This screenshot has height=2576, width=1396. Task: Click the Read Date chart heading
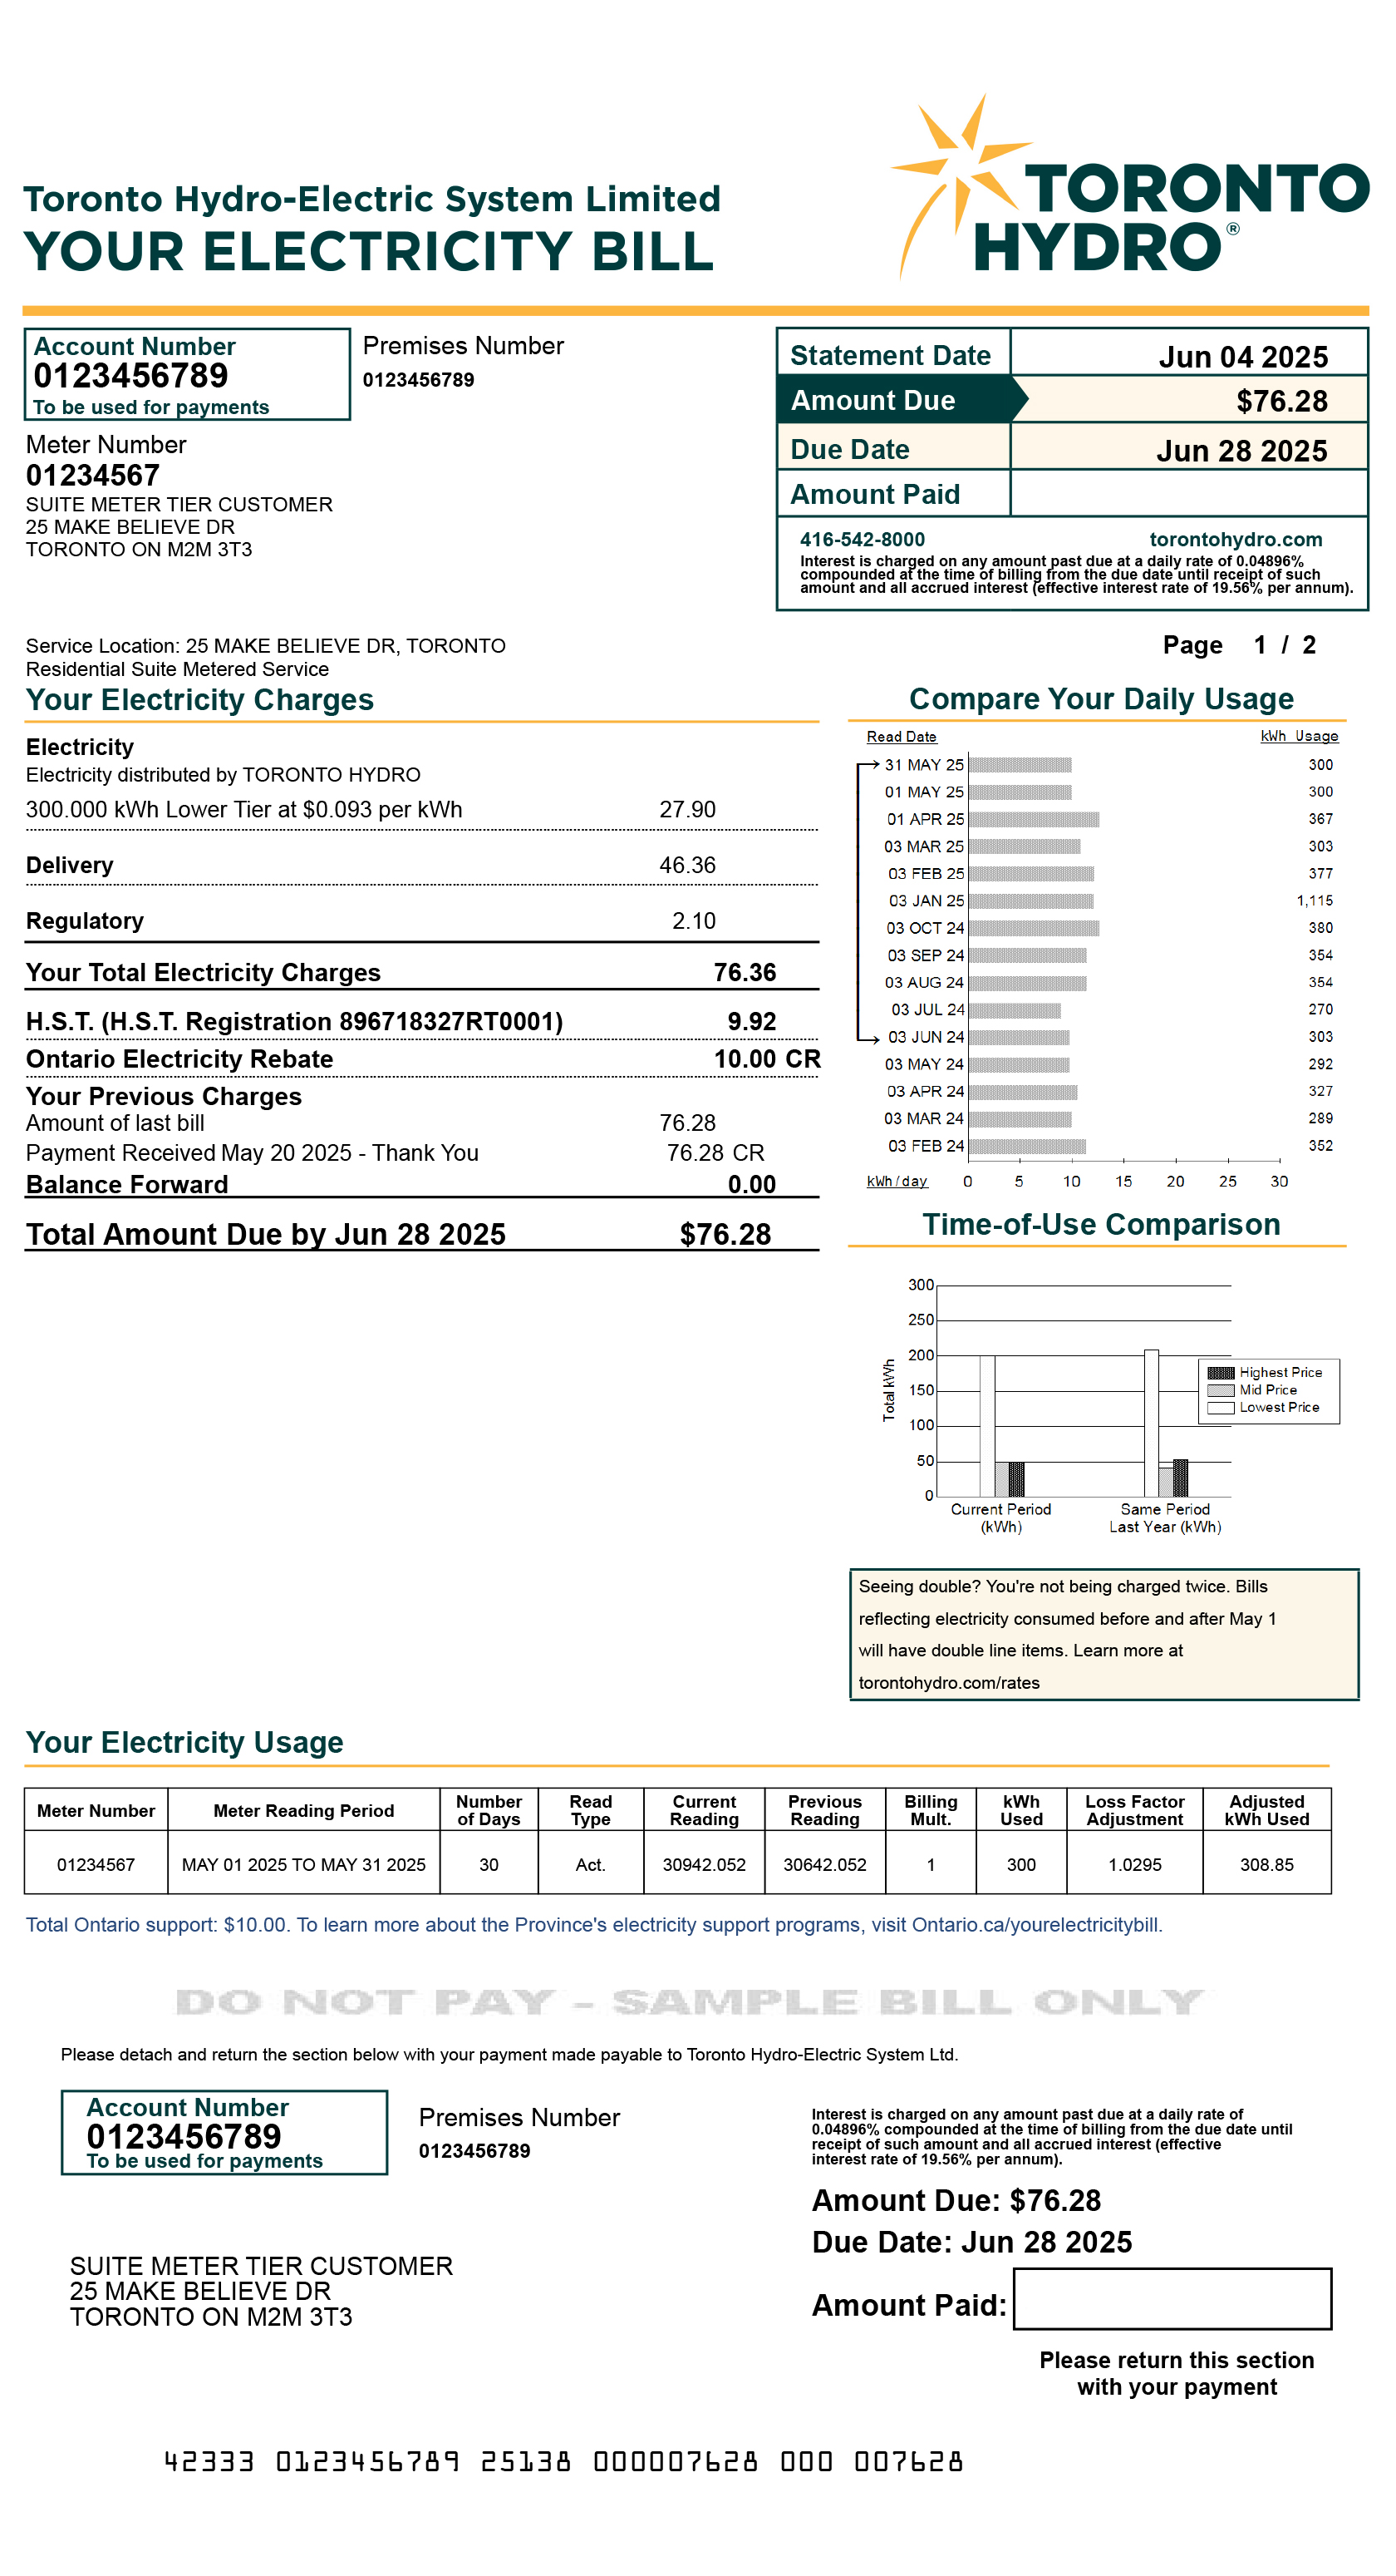(x=902, y=737)
